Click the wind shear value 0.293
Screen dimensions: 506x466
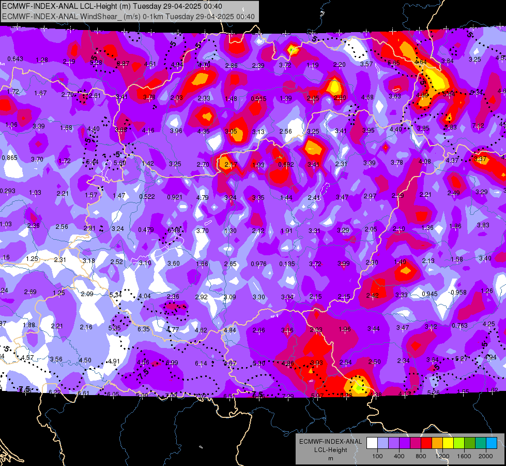[7, 191]
